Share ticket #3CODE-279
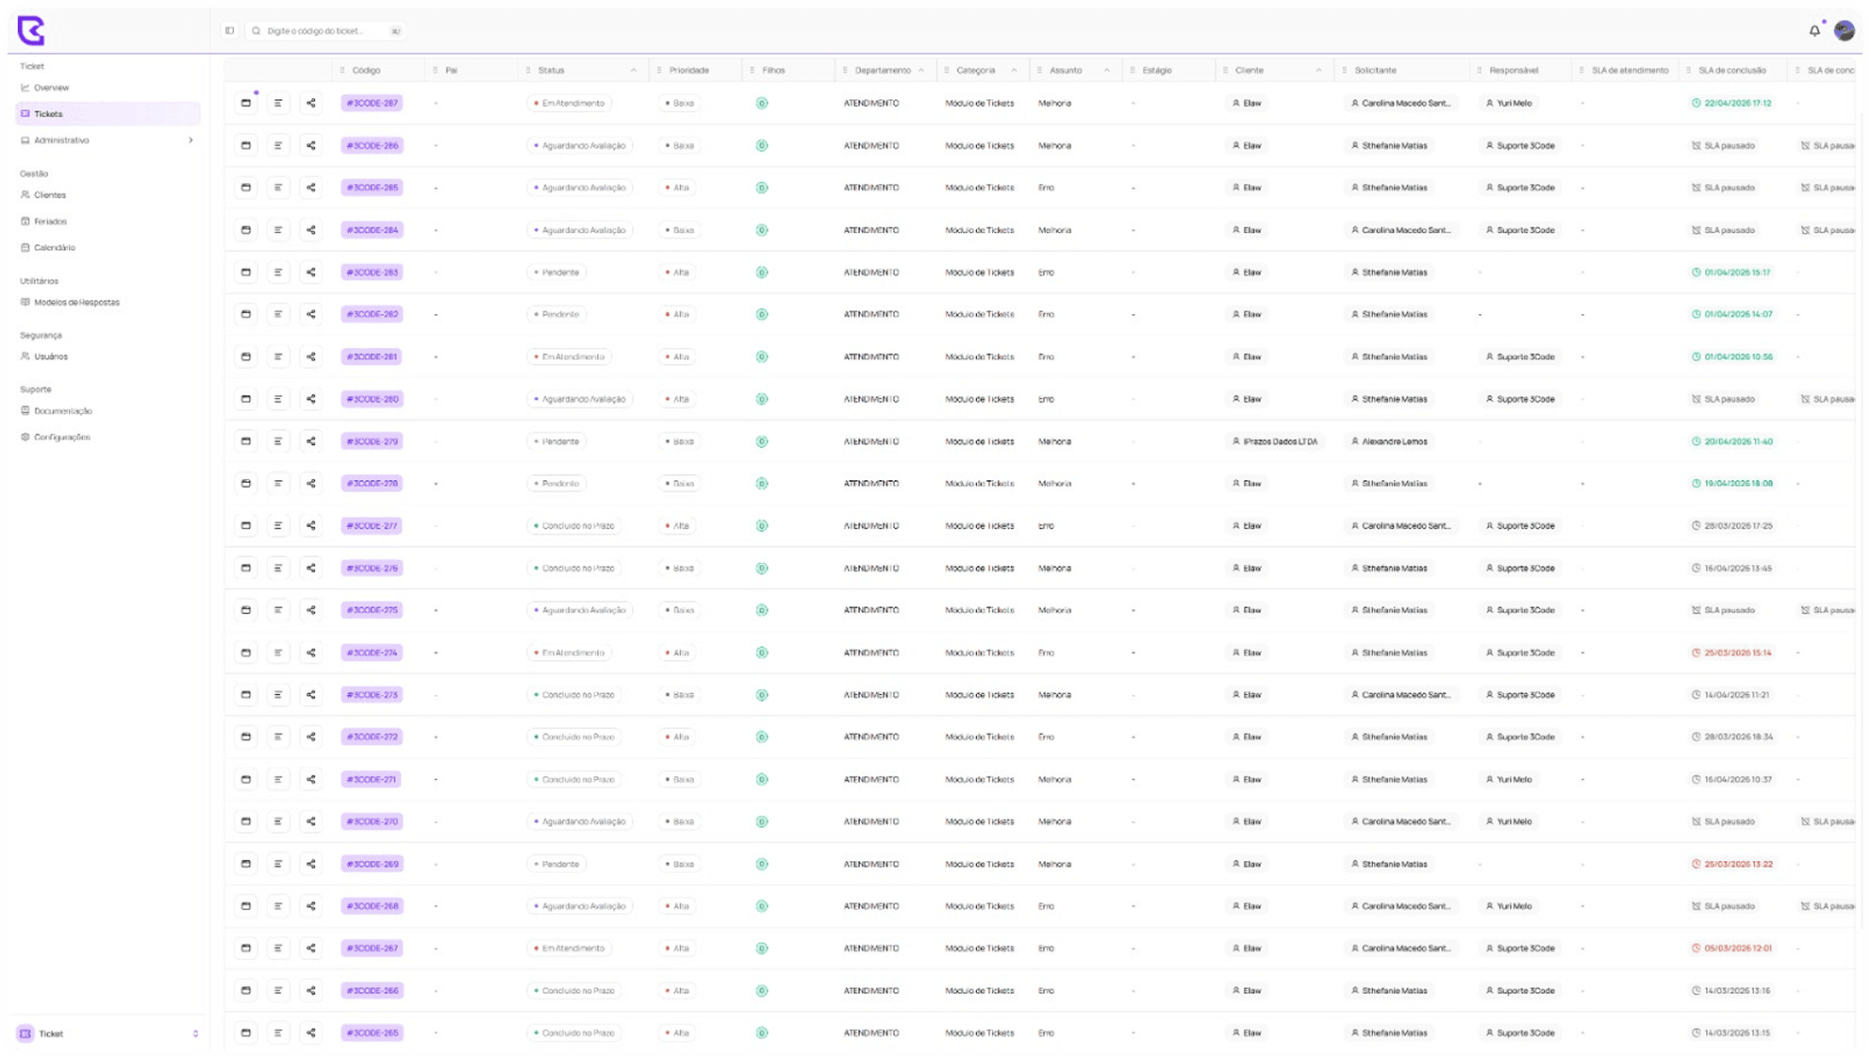The image size is (1871, 1059). tap(311, 441)
